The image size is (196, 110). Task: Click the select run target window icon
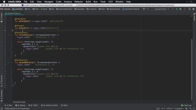(x=144, y=9)
